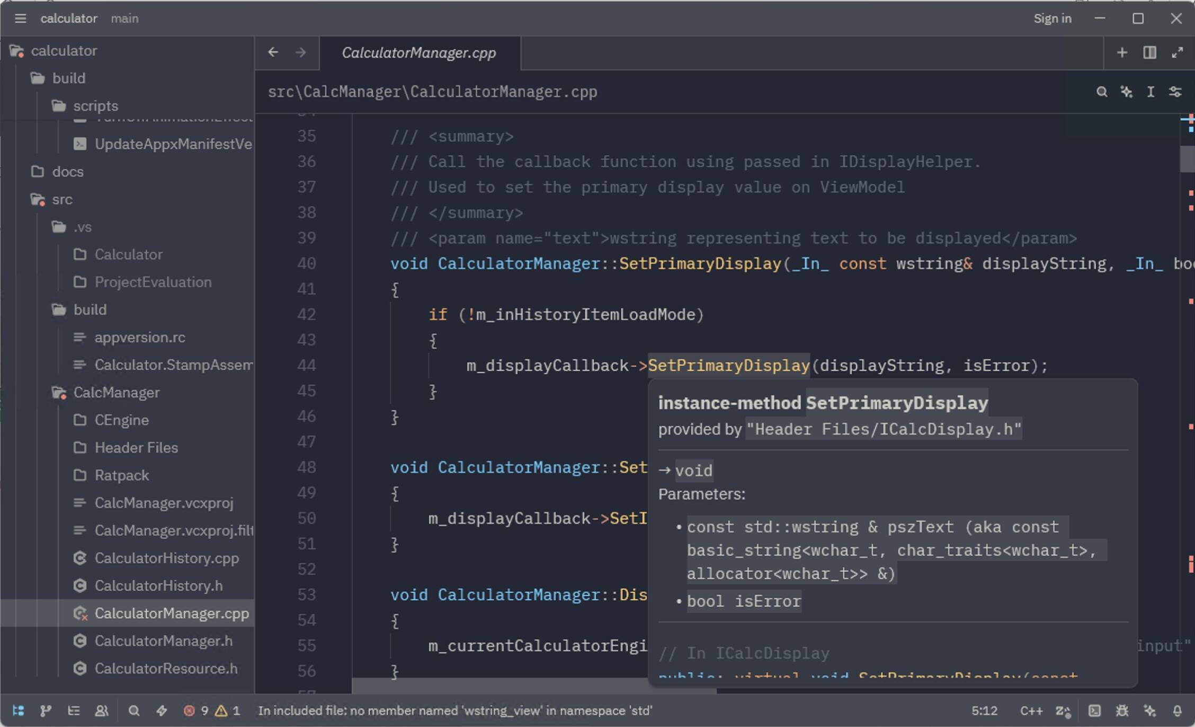Select the CalculatorManager.cpp tab
This screenshot has width=1195, height=727.
[x=418, y=53]
